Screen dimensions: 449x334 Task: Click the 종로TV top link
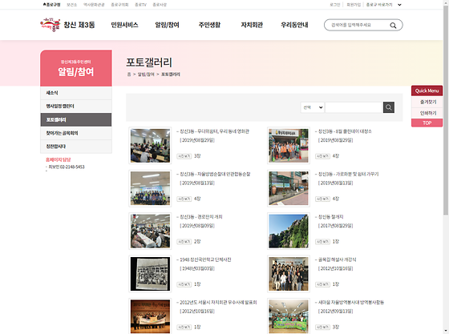click(x=140, y=5)
